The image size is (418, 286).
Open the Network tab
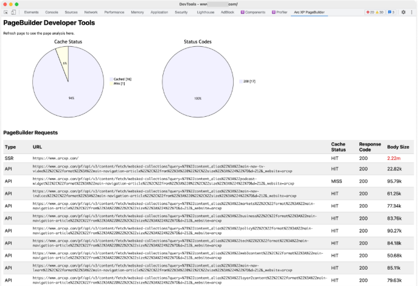click(91, 12)
